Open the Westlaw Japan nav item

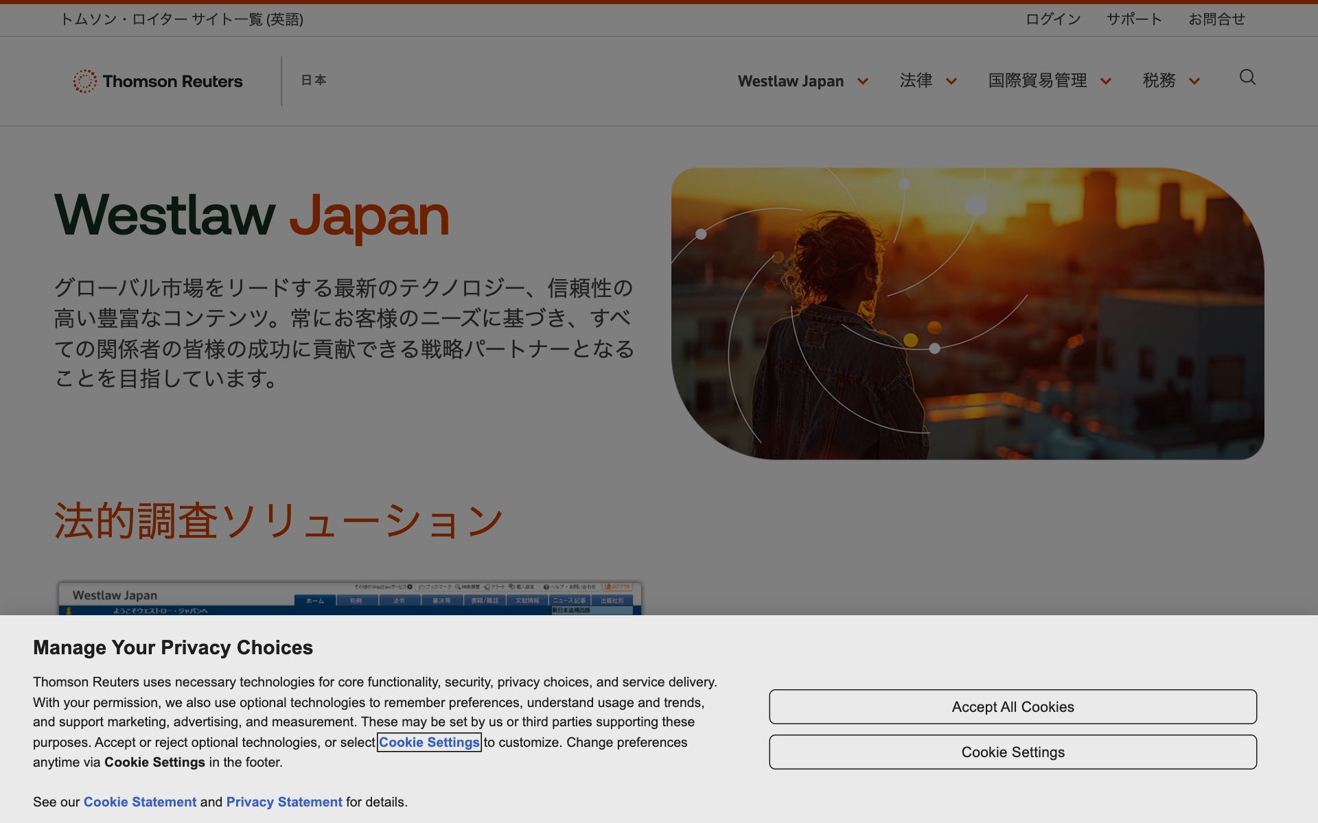pyautogui.click(x=791, y=81)
